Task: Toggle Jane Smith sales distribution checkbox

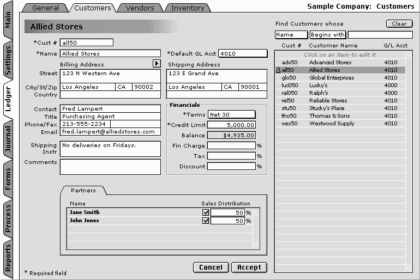Action: (206, 212)
